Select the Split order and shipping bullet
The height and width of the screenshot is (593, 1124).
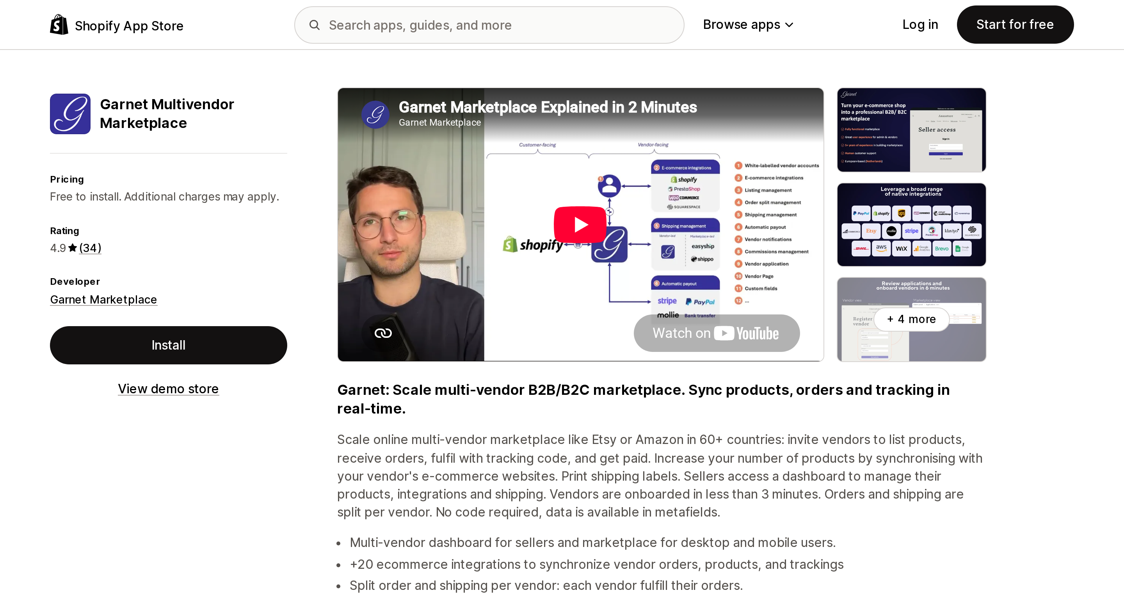pos(546,585)
